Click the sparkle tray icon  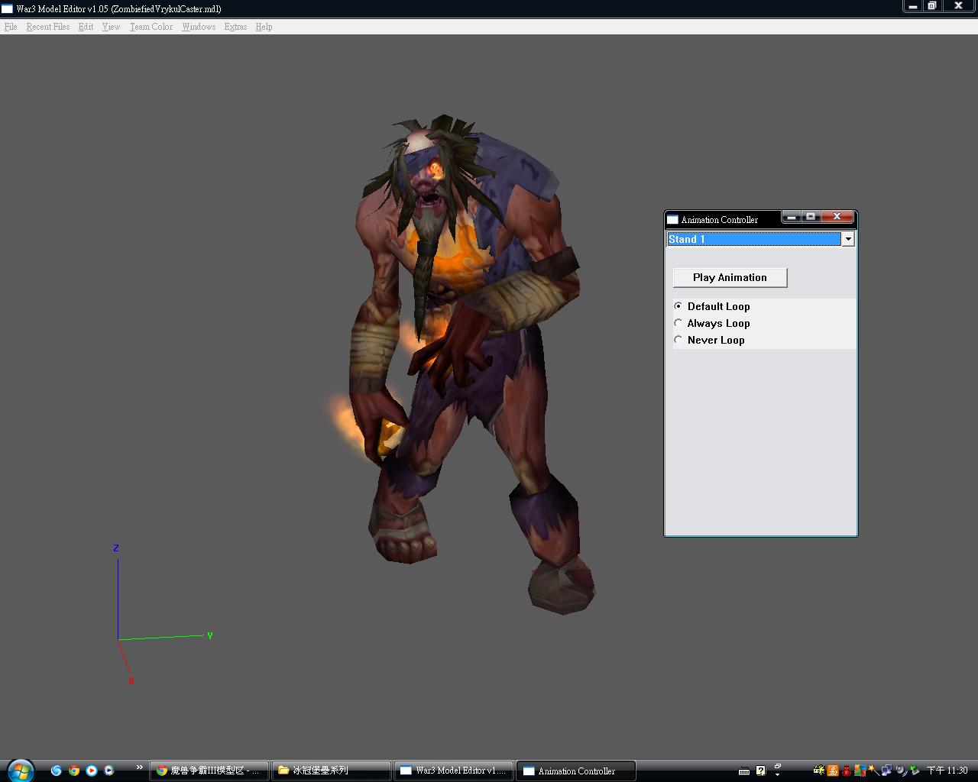819,771
